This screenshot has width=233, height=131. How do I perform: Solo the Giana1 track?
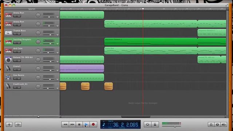coord(19,70)
